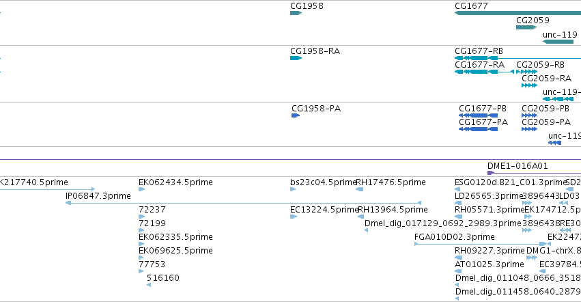The height and width of the screenshot is (302, 581).
Task: Click the RH17476.5prime EST arrow
Action: (359, 189)
